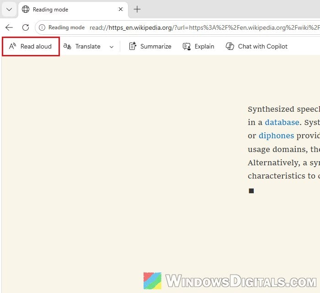The height and width of the screenshot is (293, 320).
Task: Expand the Translate dropdown arrow
Action: tap(112, 47)
